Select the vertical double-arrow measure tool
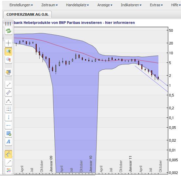The height and width of the screenshot is (176, 181). click(x=9, y=117)
